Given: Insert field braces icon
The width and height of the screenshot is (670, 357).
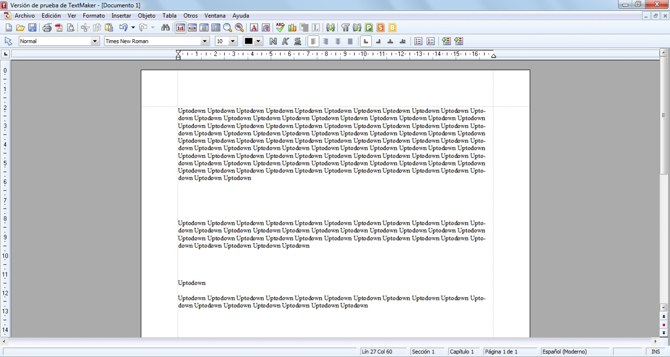Looking at the screenshot, I should [330, 28].
